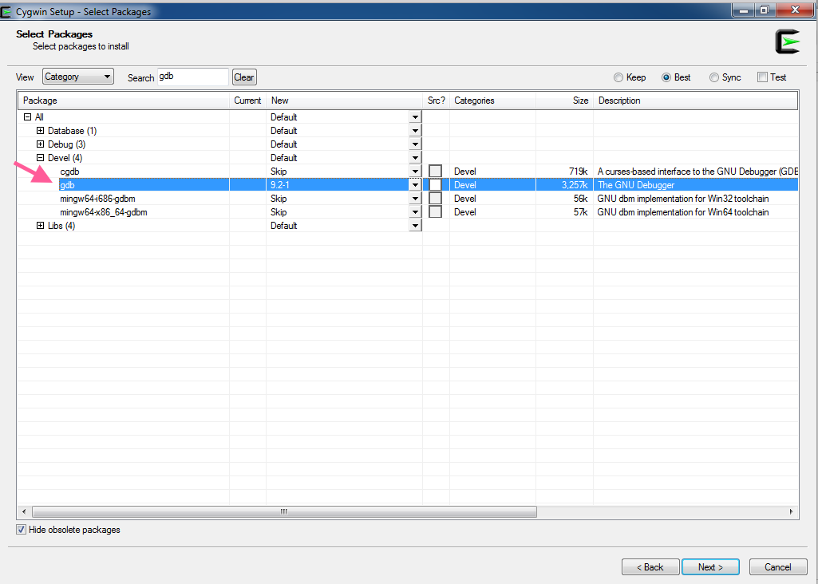Close the Cygwin Setup window
Screen dimensions: 818x584
795,10
